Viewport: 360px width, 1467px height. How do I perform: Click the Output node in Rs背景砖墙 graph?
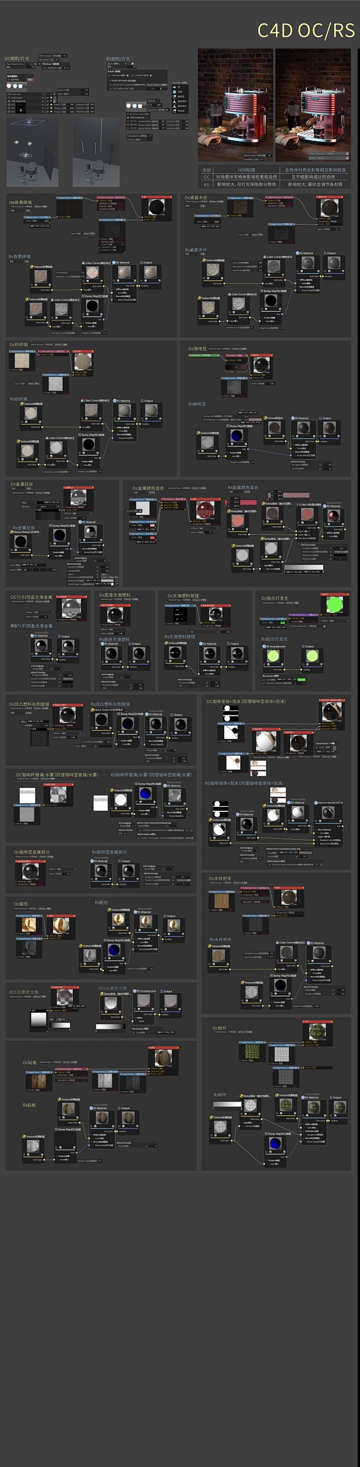click(x=150, y=273)
